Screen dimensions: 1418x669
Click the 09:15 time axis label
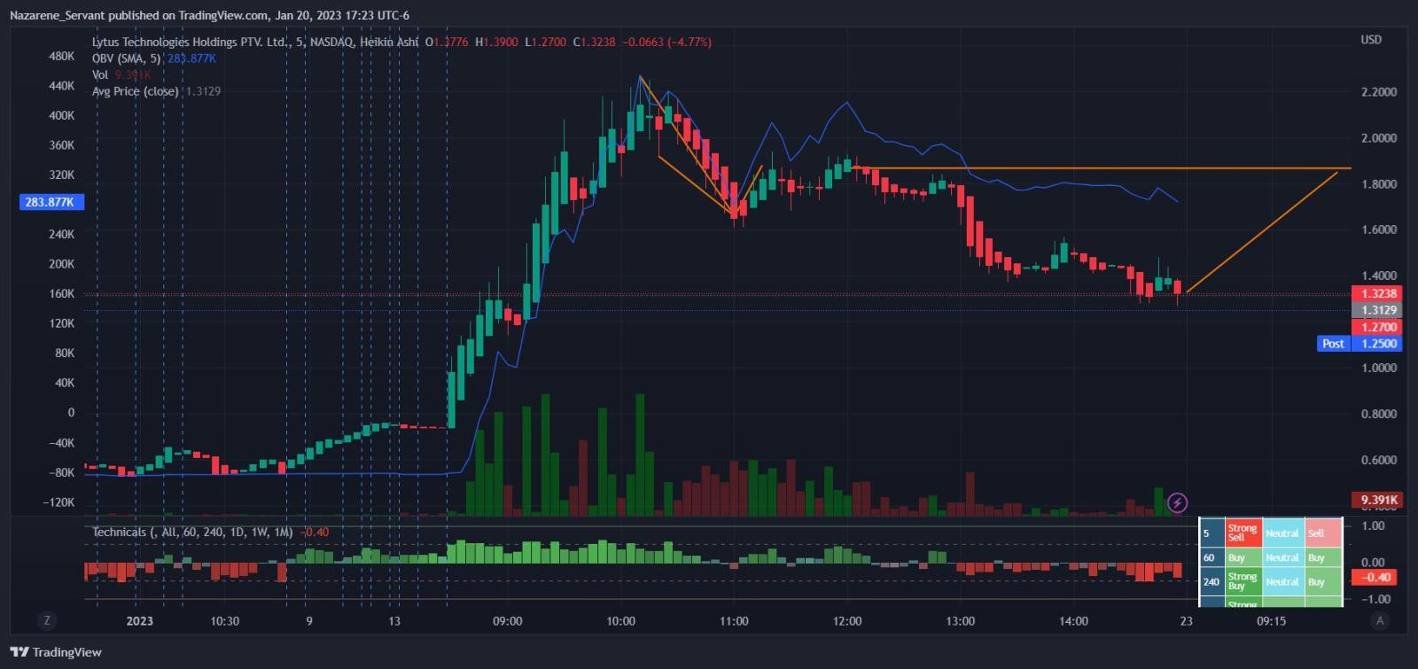coord(1271,621)
